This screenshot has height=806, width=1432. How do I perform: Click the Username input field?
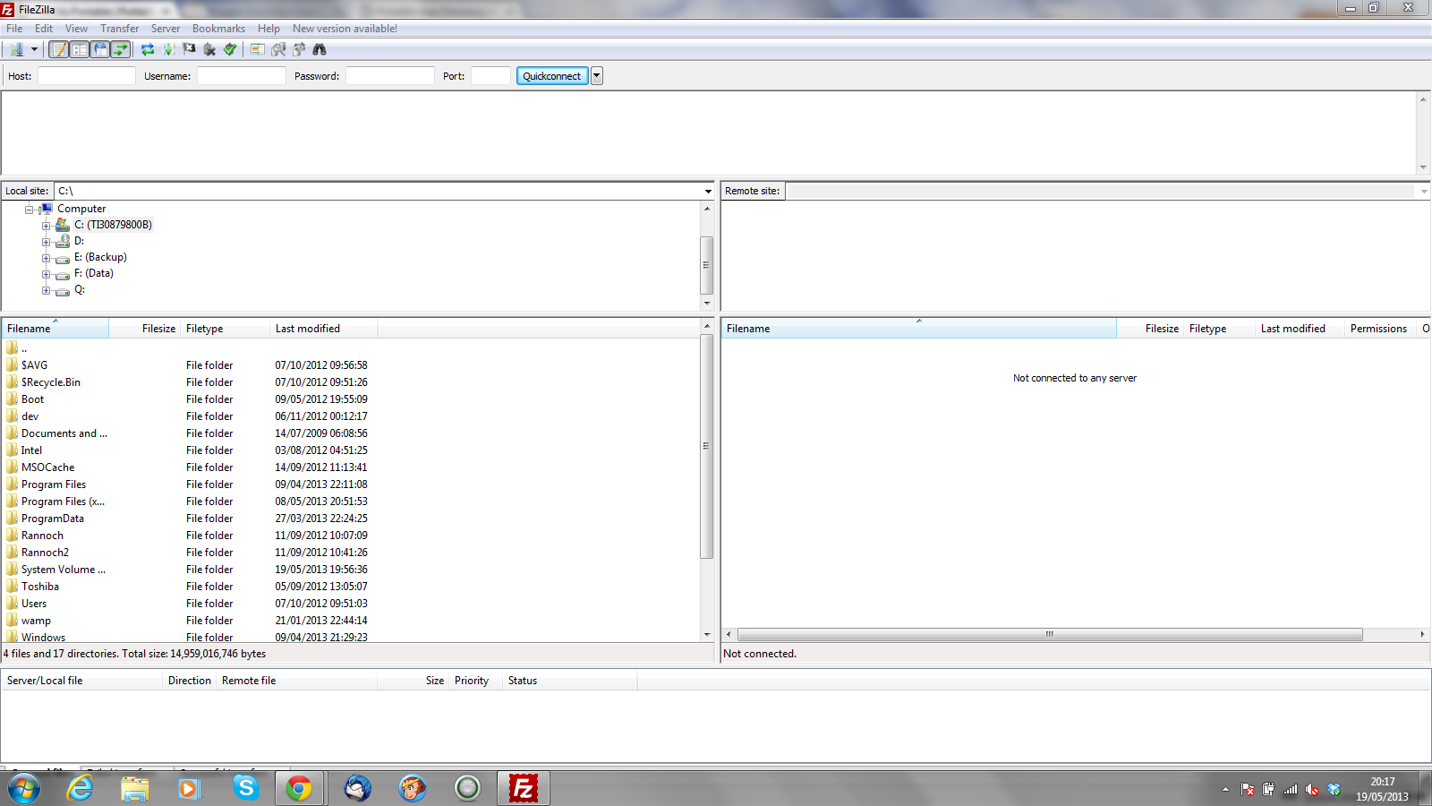click(242, 76)
